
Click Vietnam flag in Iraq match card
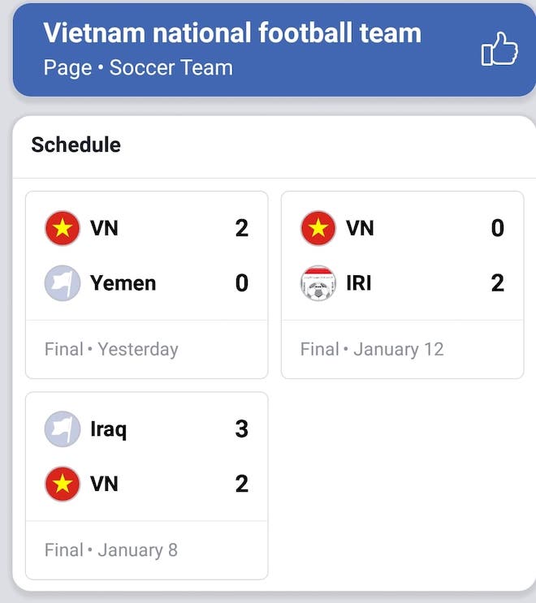[x=63, y=485]
